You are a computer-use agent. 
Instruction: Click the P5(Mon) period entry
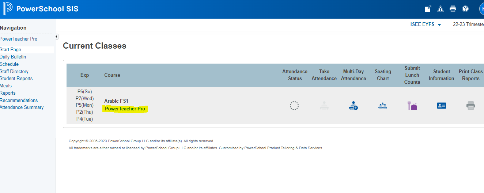84,105
